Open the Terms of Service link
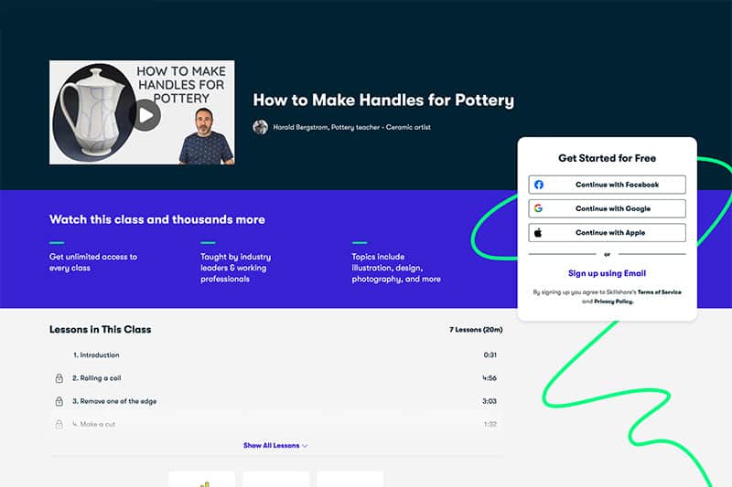The image size is (732, 487). [x=659, y=292]
